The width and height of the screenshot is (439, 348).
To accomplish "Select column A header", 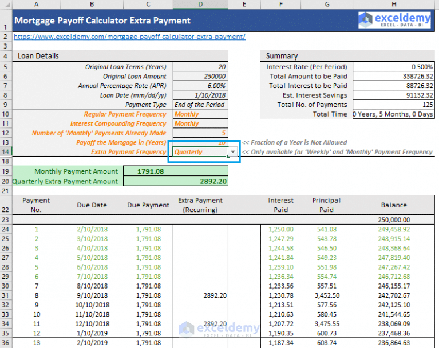I will point(36,4).
